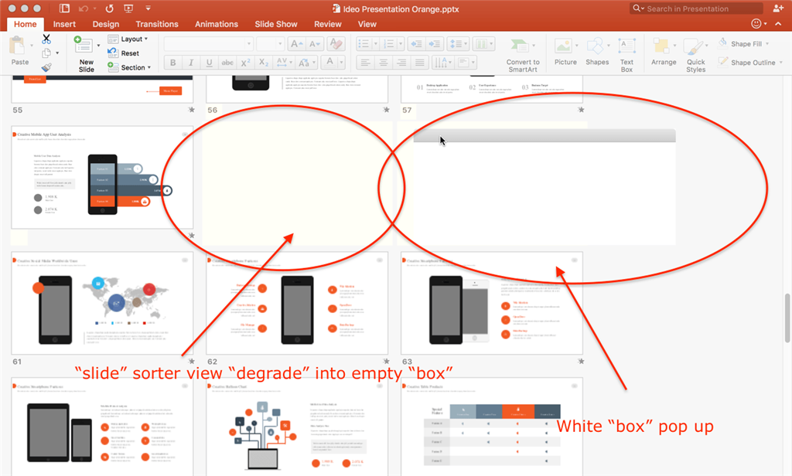
Task: Click the Undo arrow in title bar
Action: [84, 8]
